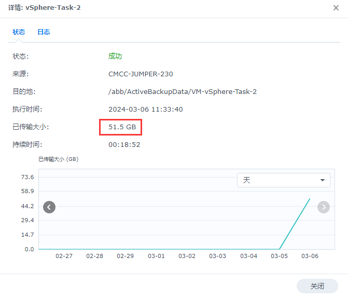The height and width of the screenshot is (298, 348).
Task: Click the 0.0 axis value
Action: [x=29, y=249]
